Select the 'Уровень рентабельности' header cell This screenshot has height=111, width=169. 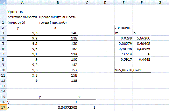22,17
